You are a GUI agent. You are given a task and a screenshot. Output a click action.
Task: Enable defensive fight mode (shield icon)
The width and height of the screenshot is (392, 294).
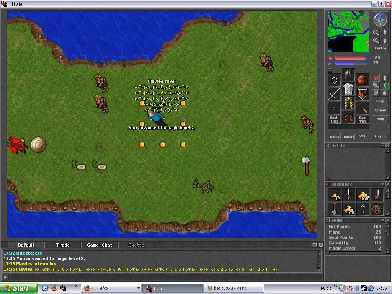click(376, 93)
